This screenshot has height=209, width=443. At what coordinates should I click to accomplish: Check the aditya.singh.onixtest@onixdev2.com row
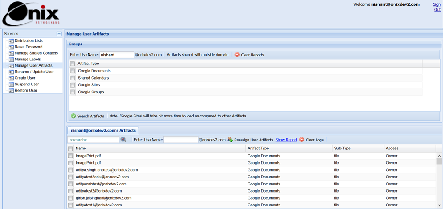click(70, 170)
